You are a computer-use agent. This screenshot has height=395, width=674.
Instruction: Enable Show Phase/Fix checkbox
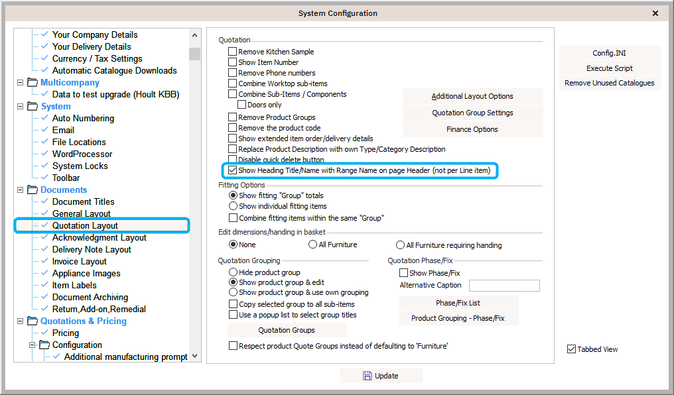pos(403,272)
